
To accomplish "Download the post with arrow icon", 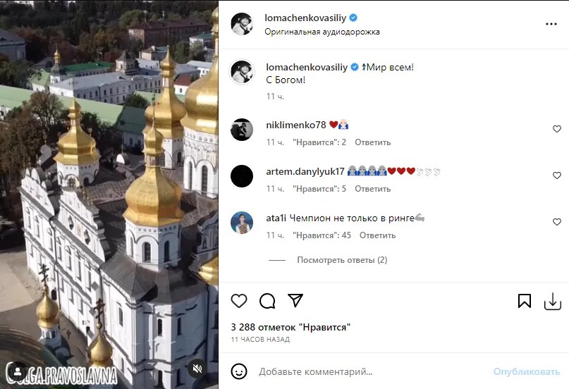I will [x=552, y=301].
